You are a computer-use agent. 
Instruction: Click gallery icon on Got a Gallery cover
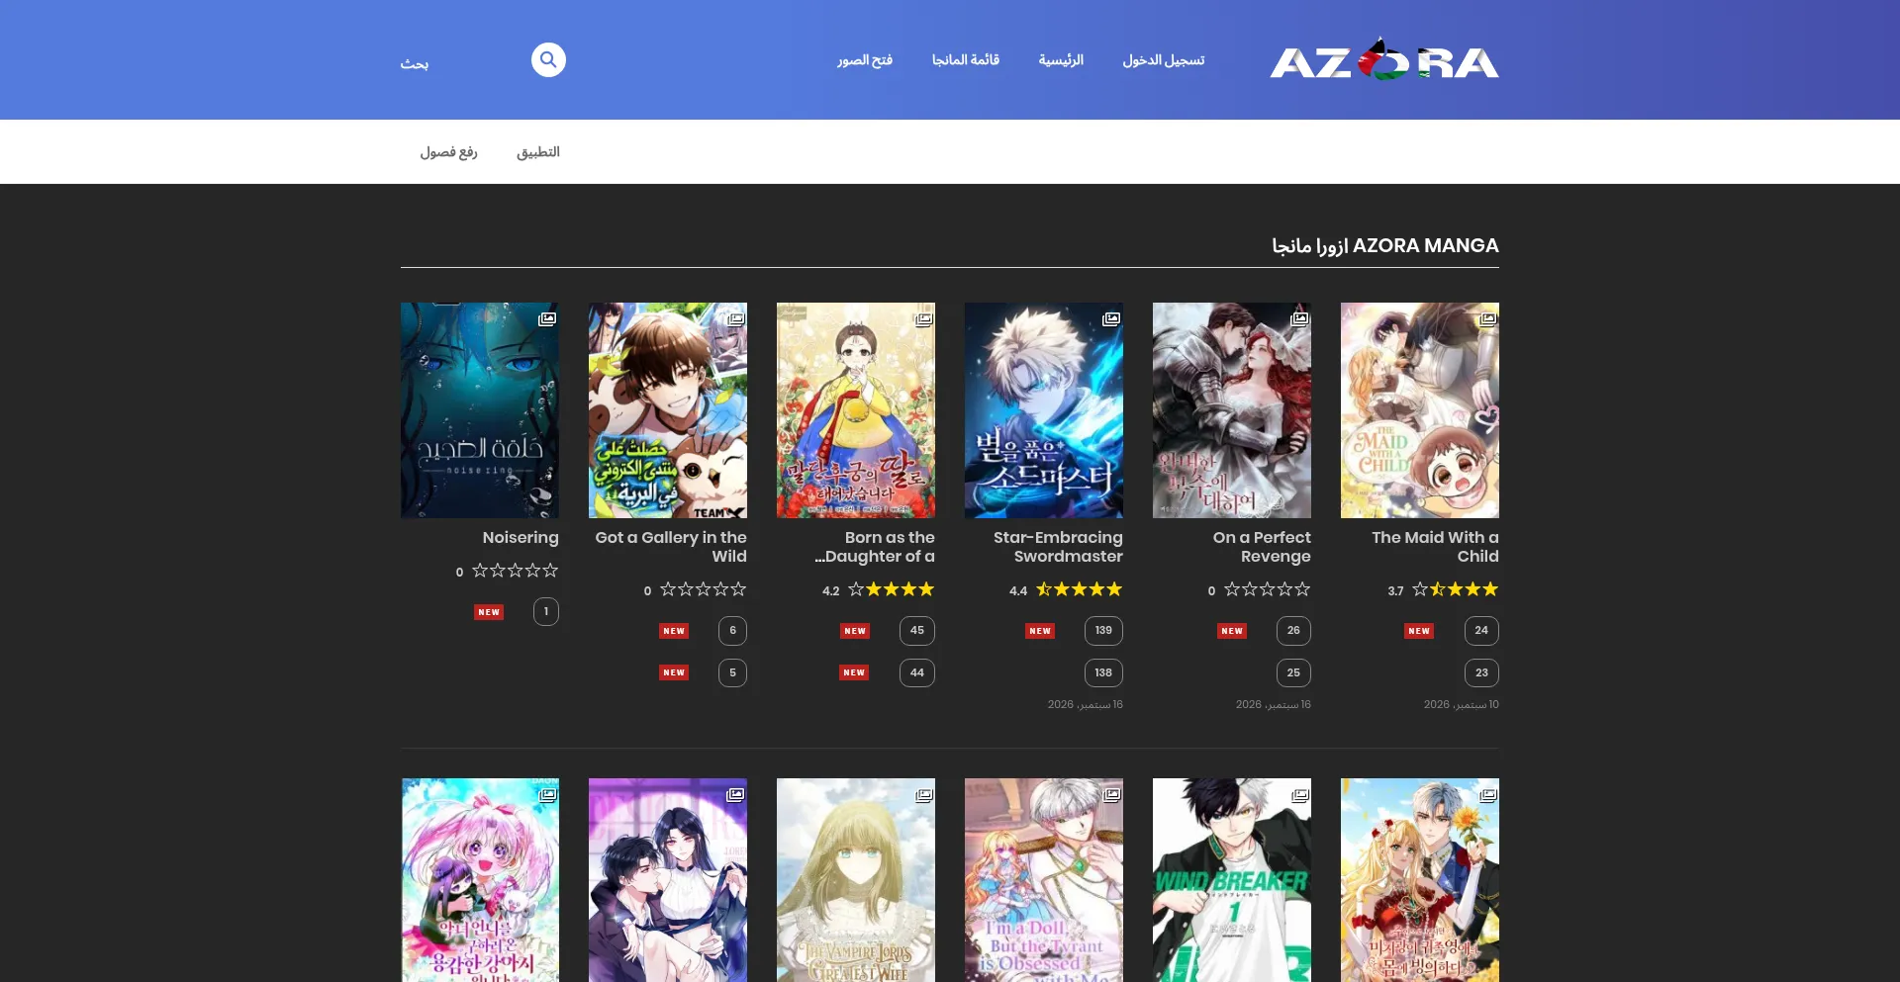(x=735, y=319)
